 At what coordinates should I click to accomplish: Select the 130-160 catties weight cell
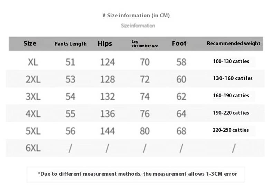point(233,78)
